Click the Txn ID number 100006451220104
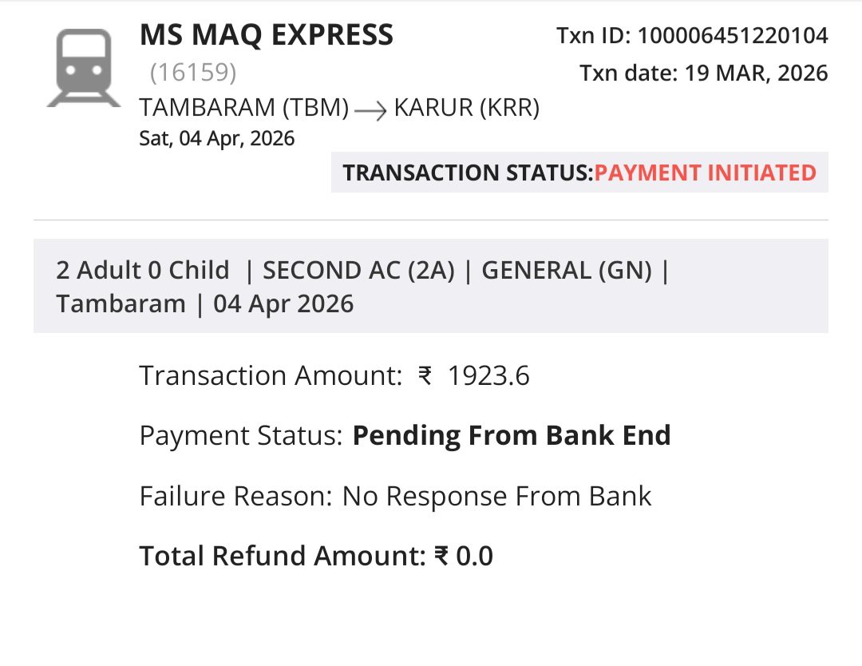862x666 pixels. pos(733,36)
